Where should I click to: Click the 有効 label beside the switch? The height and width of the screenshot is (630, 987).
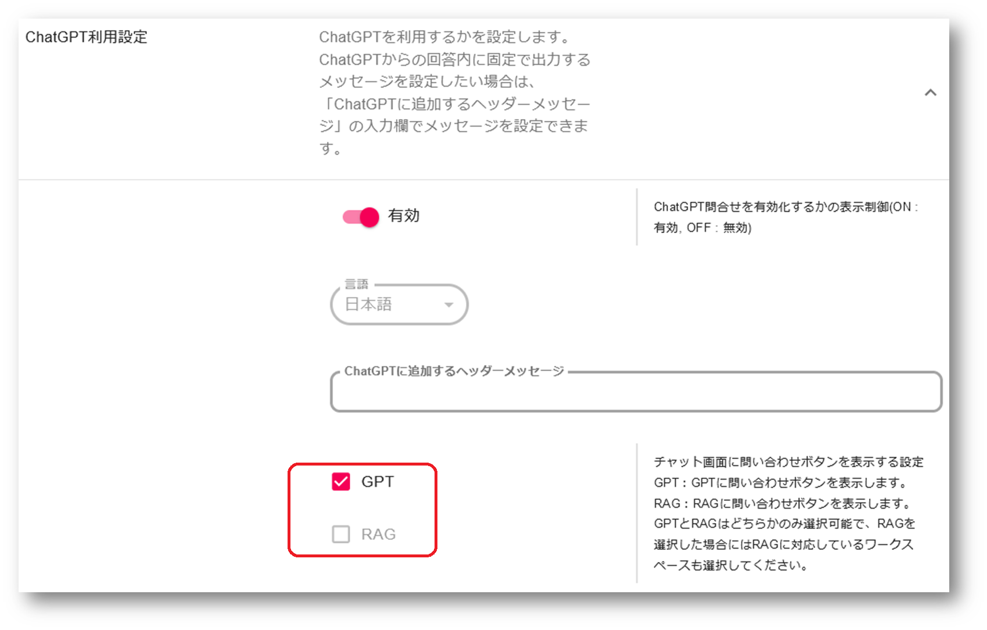404,216
